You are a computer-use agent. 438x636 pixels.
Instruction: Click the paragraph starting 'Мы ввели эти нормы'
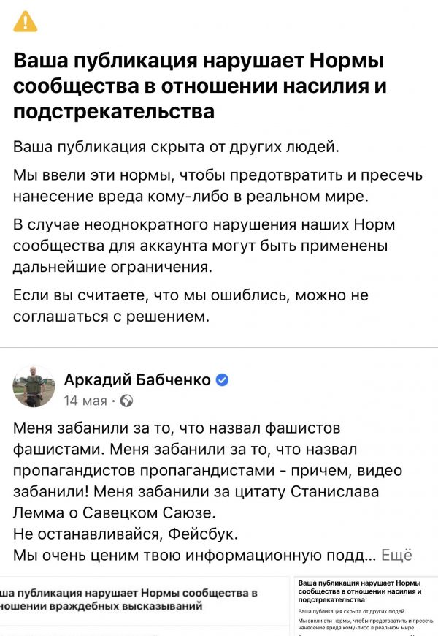(218, 186)
